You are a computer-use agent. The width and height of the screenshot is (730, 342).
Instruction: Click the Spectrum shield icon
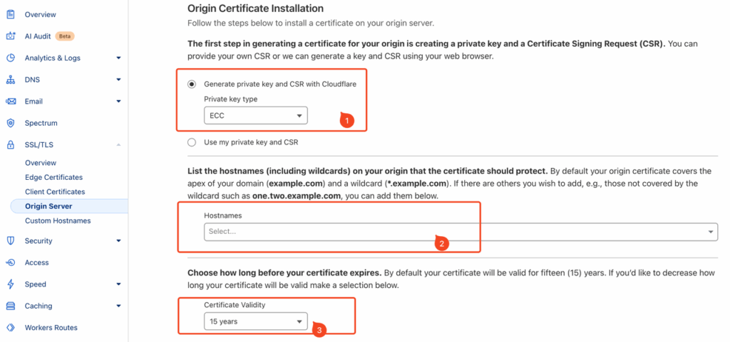pos(10,123)
